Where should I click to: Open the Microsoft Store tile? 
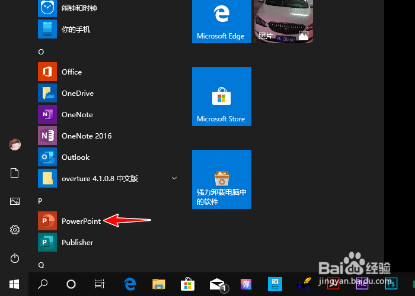pyautogui.click(x=222, y=96)
